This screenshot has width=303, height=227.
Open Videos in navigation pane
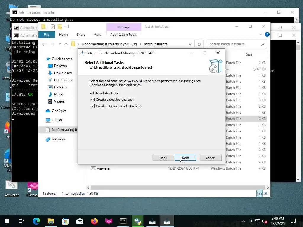(x=59, y=101)
